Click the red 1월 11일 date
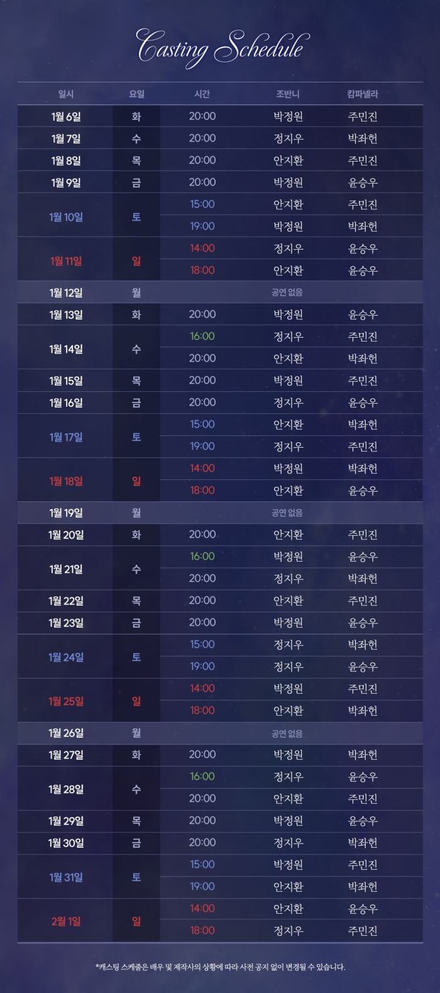 [66, 261]
